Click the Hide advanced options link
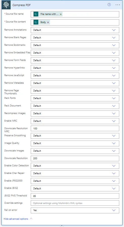This screenshot has width=124, height=227. (16, 219)
